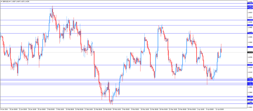Click the 18 Mar 00:00 time axis label
This screenshot has width=253, height=111.
(x=163, y=109)
